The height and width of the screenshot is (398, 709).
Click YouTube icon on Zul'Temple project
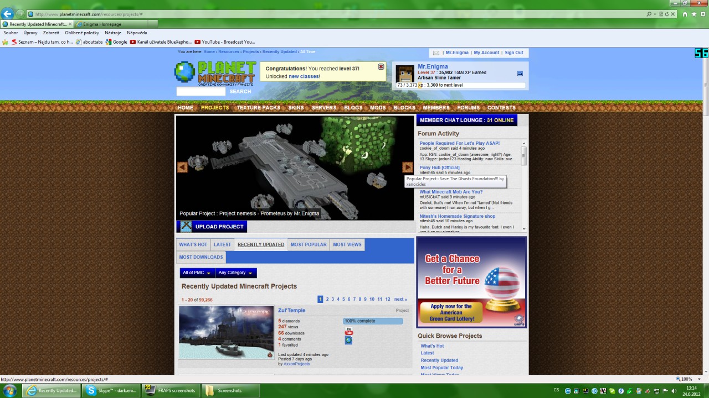coord(348,332)
